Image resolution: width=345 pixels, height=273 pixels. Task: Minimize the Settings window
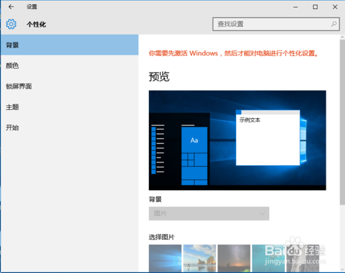click(x=295, y=7)
